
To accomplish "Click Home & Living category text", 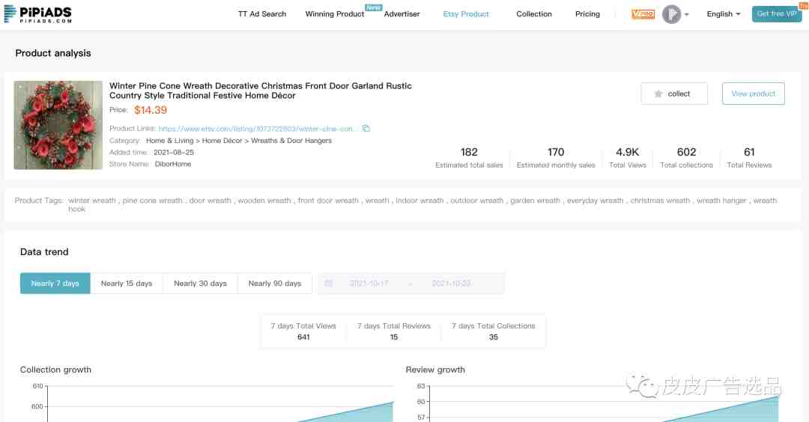I will pyautogui.click(x=170, y=141).
